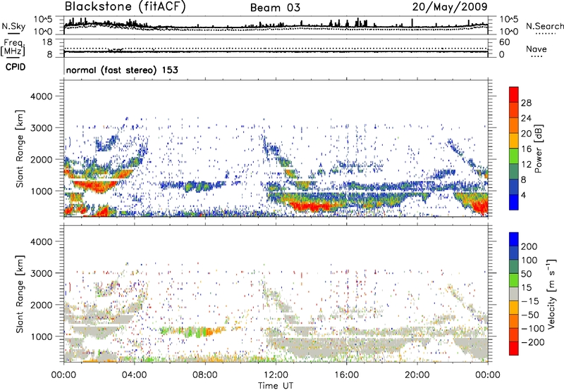Viewport: 564px width, 390px height.
Task: Click the "3000" tick of the power panel
Action: 42,128
